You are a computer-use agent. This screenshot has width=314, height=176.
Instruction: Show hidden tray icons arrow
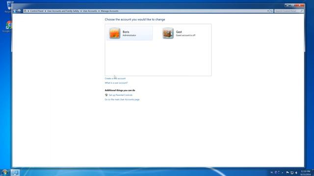coord(283,173)
